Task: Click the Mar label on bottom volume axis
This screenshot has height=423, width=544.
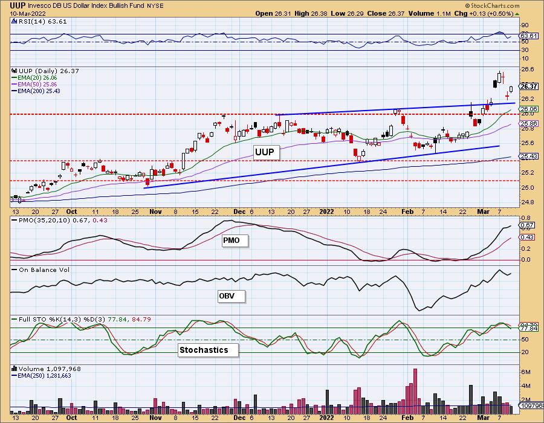Action: [x=483, y=418]
